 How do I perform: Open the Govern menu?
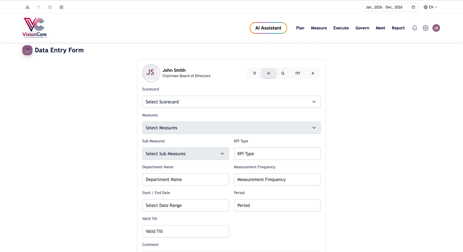point(362,28)
